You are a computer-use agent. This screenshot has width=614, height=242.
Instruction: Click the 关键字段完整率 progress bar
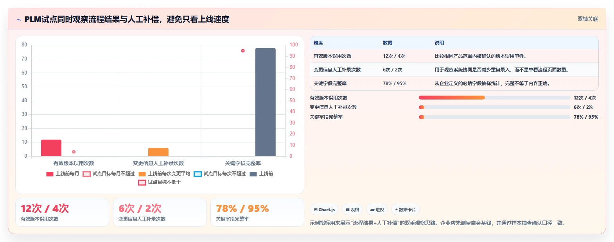494,117
